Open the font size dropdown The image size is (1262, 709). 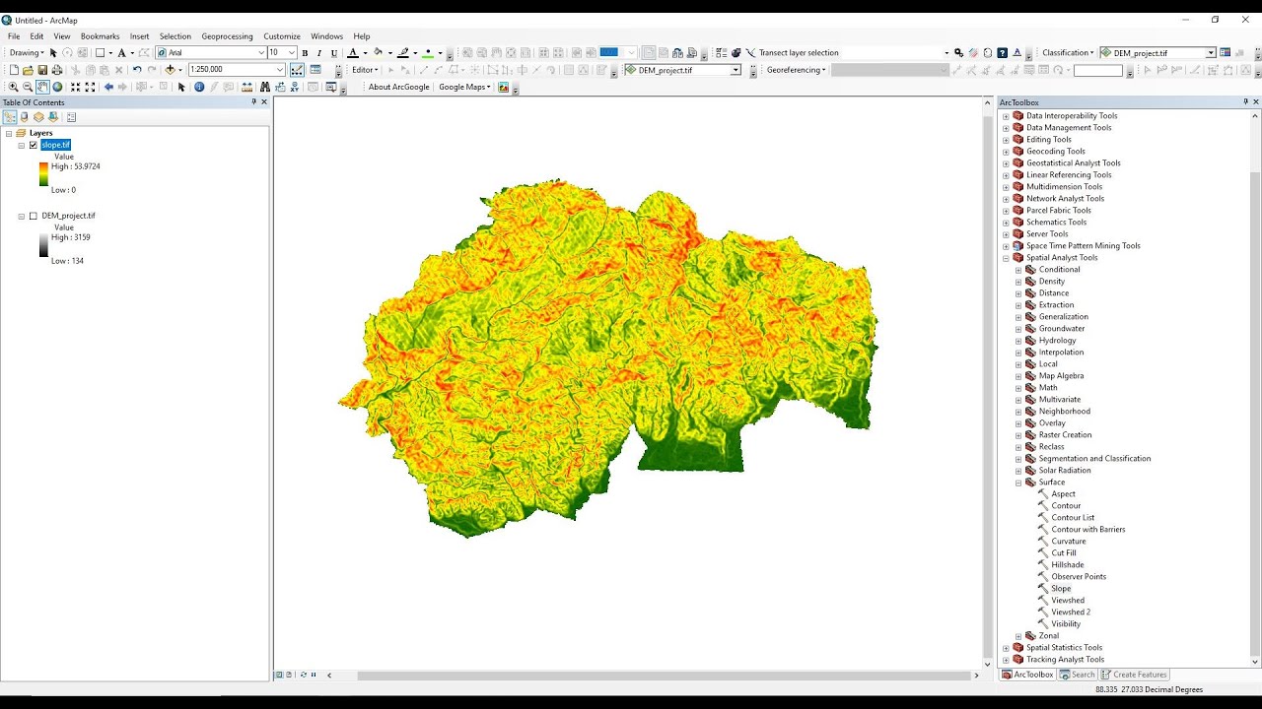coord(292,53)
